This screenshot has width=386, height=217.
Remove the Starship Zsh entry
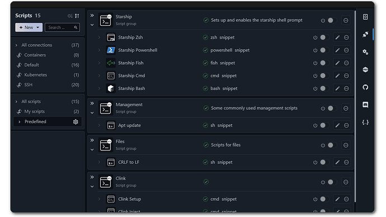click(x=346, y=37)
